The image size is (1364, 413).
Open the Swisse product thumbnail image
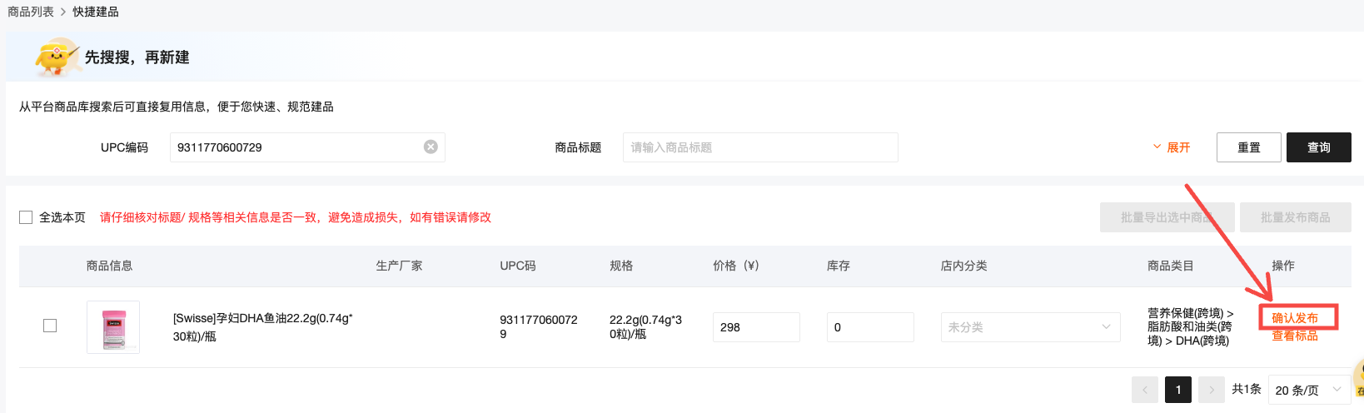point(113,327)
